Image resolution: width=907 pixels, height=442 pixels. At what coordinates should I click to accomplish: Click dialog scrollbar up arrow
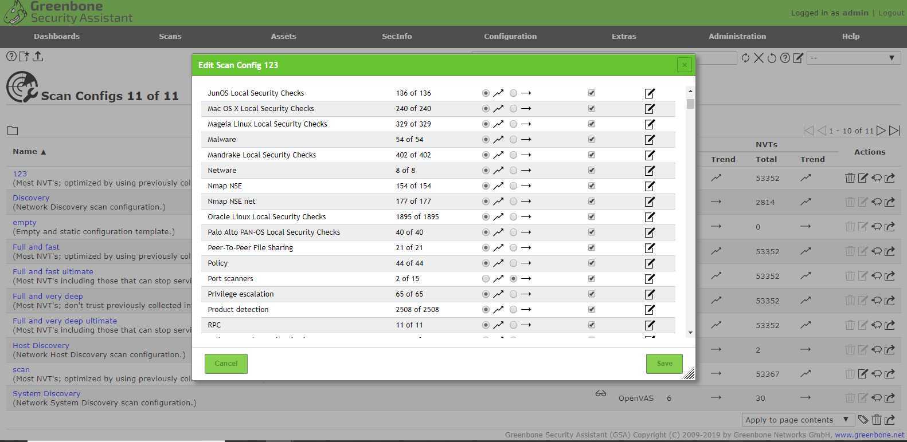(x=690, y=91)
